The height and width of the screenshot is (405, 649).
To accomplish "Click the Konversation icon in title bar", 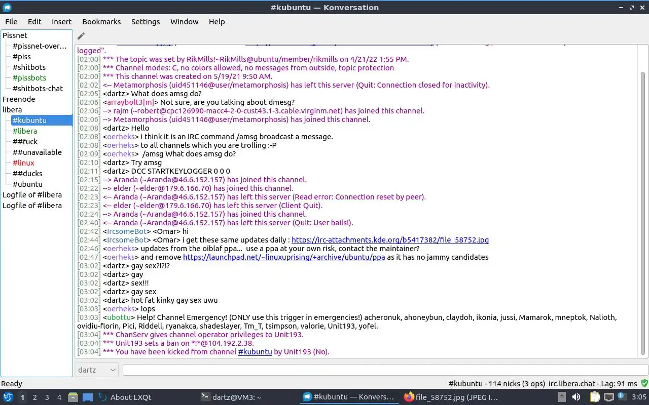I will pyautogui.click(x=7, y=8).
